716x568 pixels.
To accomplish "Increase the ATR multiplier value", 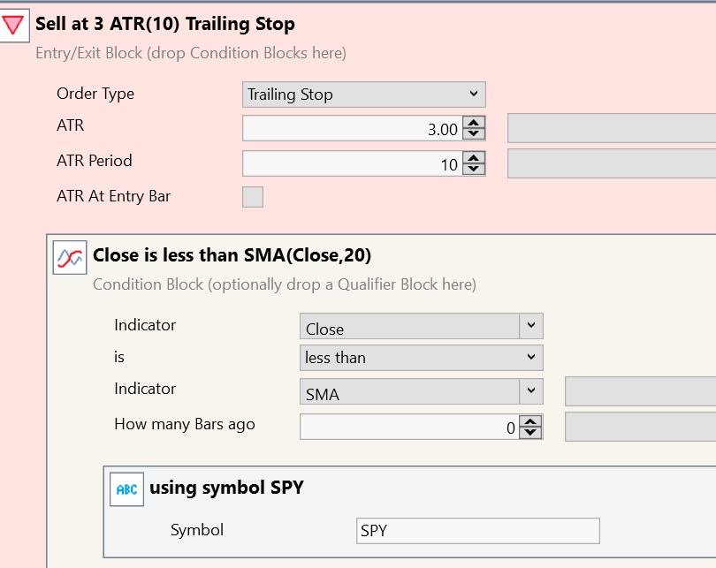I will click(x=474, y=123).
